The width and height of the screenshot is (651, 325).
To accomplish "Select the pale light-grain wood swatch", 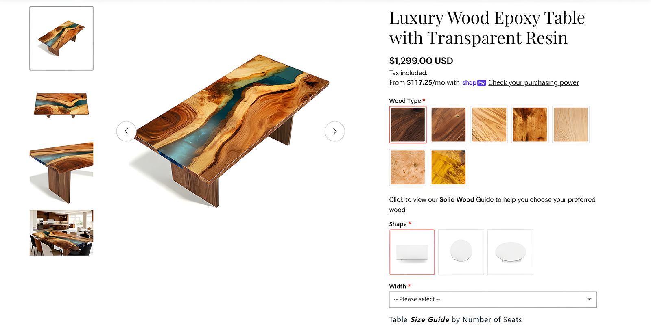I will 570,125.
